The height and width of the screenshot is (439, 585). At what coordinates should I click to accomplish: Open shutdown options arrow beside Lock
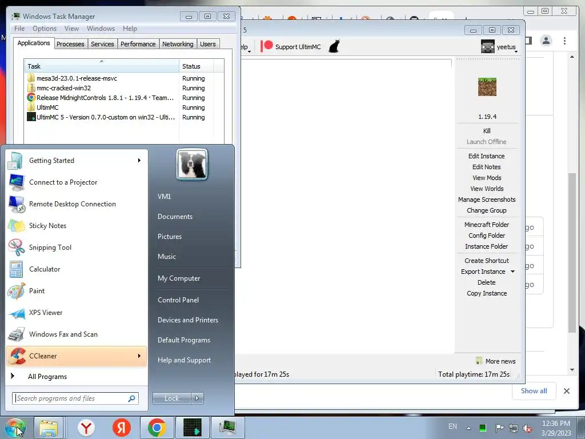pyautogui.click(x=197, y=398)
